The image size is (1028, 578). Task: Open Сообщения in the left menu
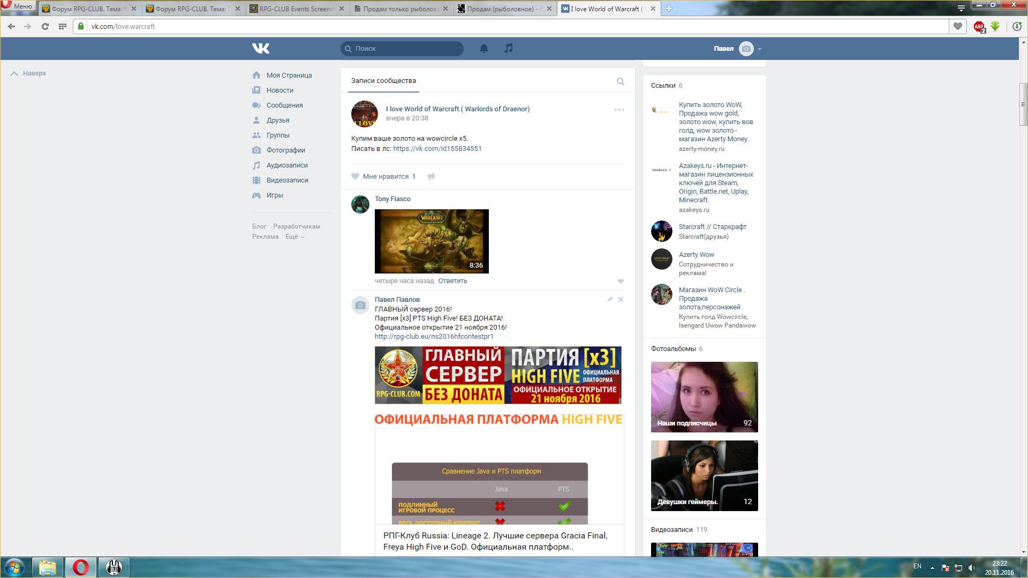coord(284,105)
